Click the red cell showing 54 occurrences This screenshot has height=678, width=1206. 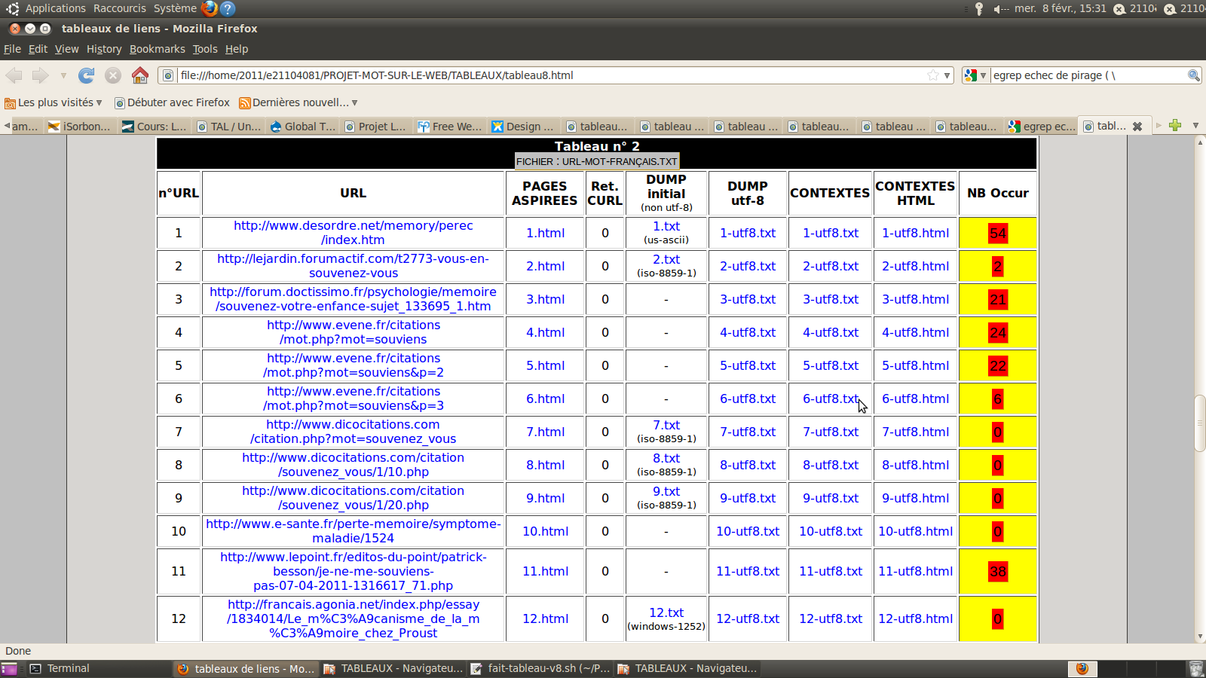pyautogui.click(x=997, y=233)
